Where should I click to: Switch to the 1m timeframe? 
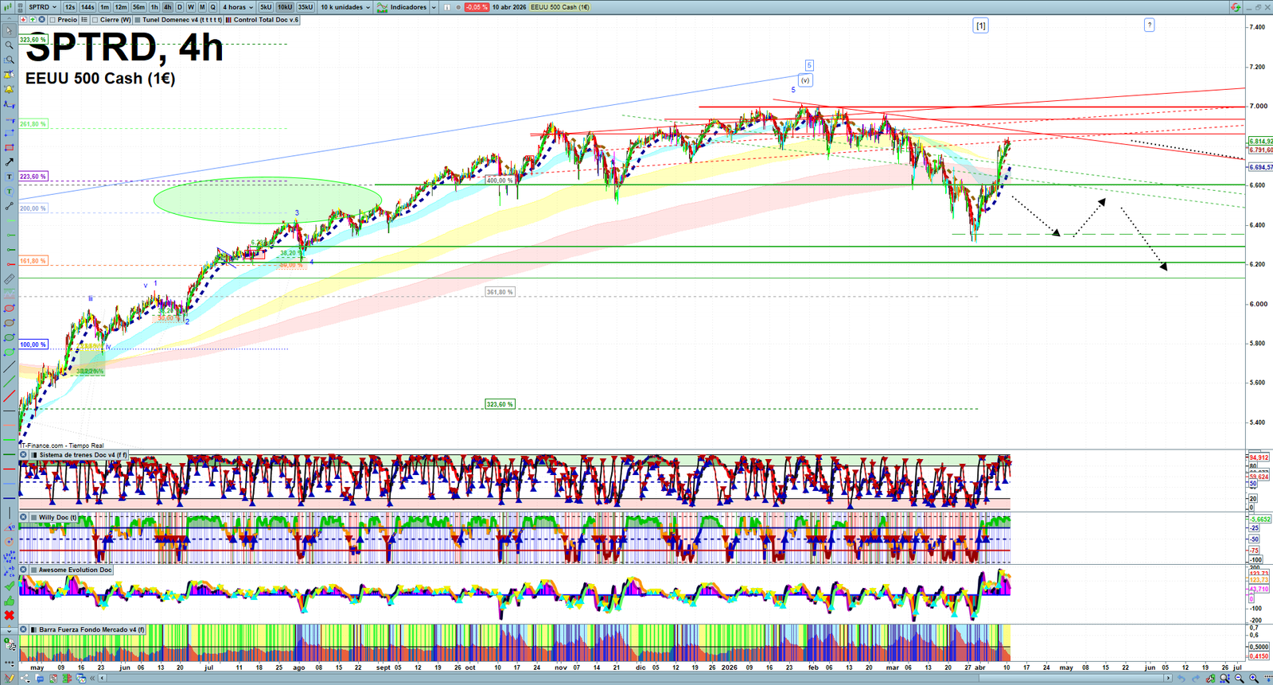(104, 7)
